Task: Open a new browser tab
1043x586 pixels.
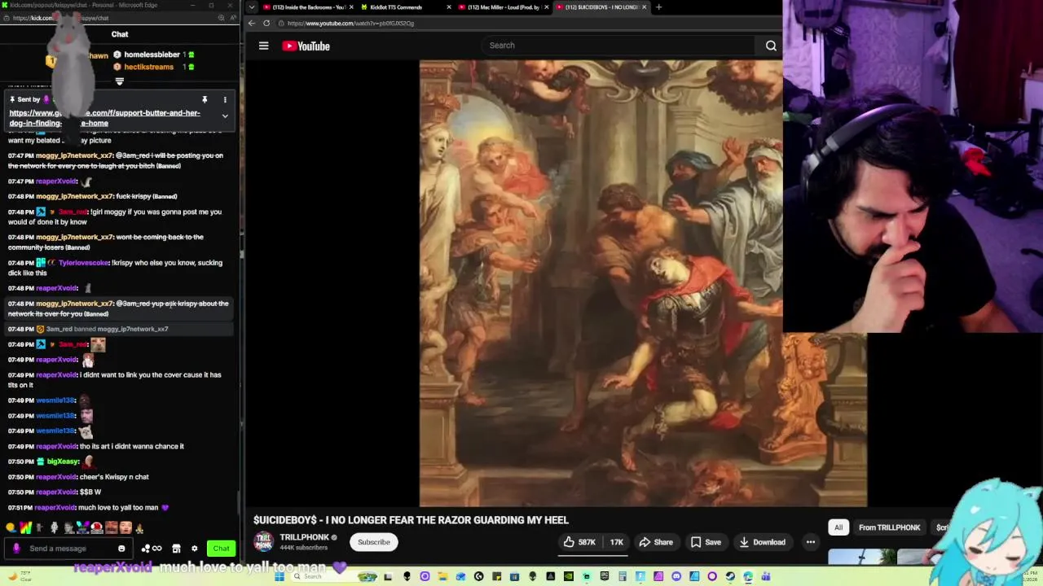Action: (x=658, y=7)
